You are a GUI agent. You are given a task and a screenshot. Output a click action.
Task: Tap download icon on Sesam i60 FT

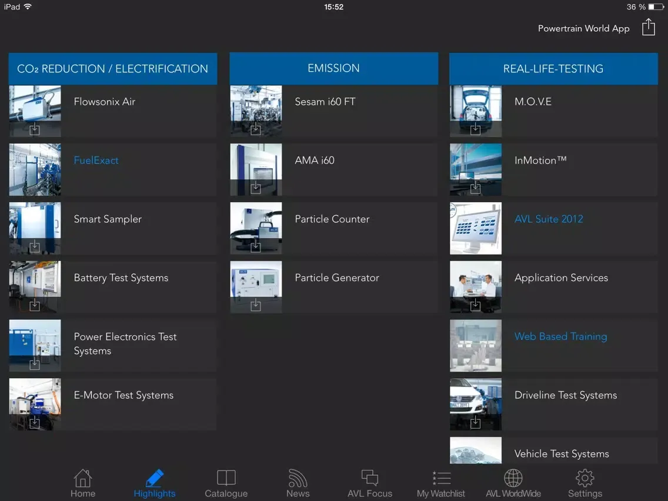[x=256, y=129]
